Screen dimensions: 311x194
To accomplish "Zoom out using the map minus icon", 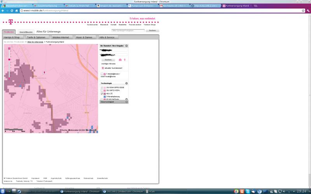I will [9, 79].
